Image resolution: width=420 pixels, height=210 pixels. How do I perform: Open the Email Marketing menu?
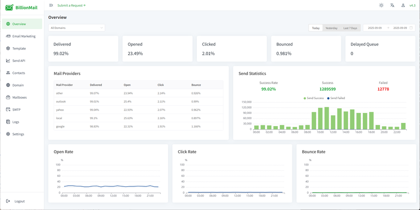tap(22, 36)
